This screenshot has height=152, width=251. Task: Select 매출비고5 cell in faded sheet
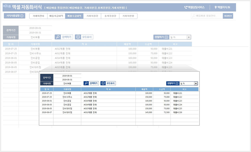[x=175, y=67]
